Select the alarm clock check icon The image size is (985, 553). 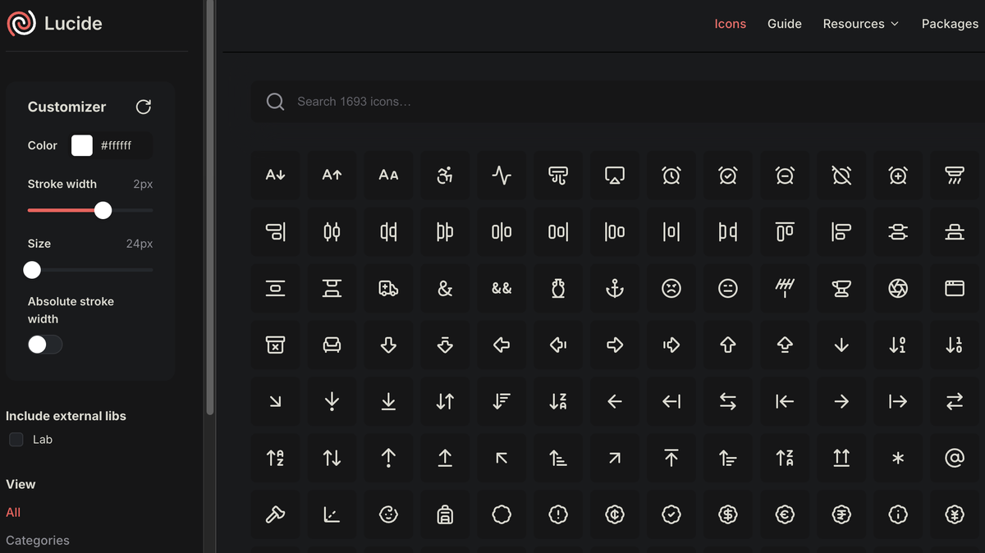point(728,175)
